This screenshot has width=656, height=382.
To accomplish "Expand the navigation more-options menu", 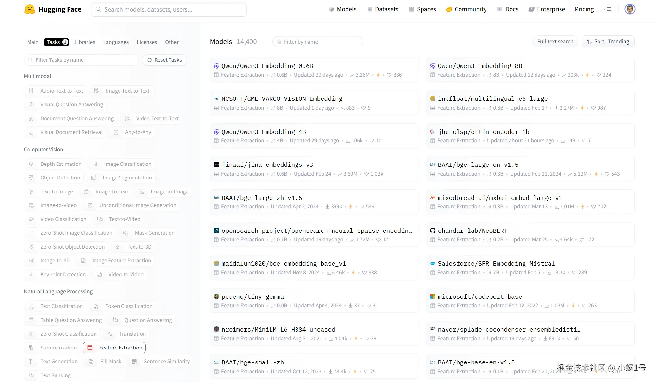I will coord(607,9).
